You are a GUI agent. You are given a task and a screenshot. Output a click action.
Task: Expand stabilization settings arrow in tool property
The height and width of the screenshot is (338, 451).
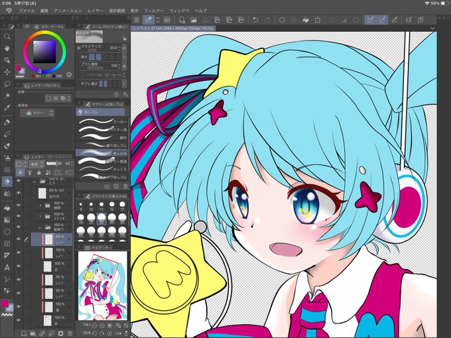coord(124,84)
